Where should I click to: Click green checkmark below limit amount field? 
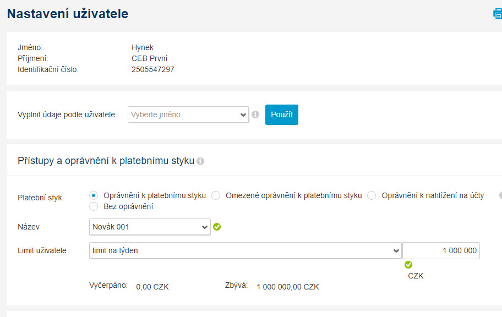coord(408,265)
